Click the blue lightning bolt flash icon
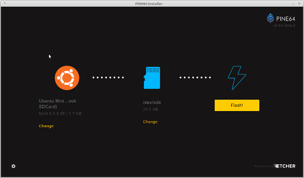The image size is (304, 178). coord(237,78)
